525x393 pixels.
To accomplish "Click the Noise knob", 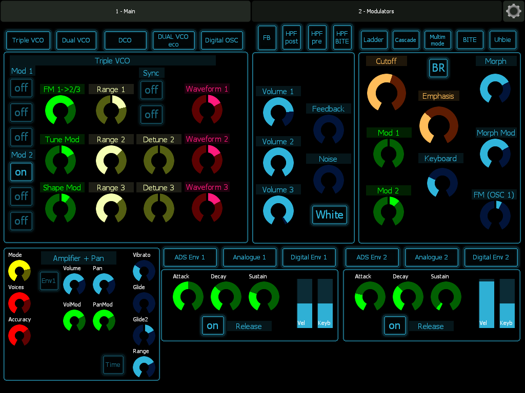I will click(329, 180).
